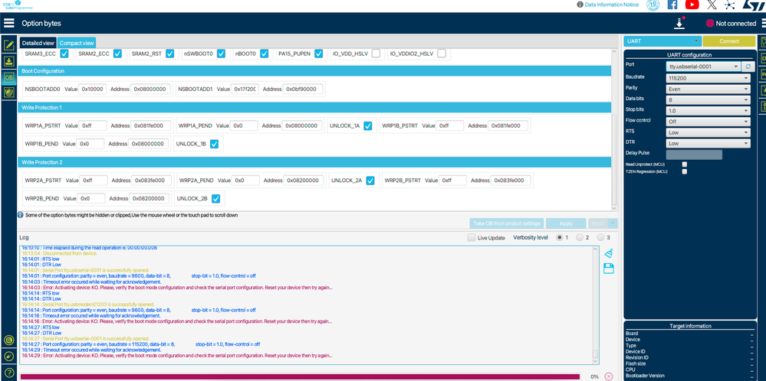Viewport: 766px width, 381px height.
Task: Click the option bytes vertical scrollbar
Action: [614, 161]
